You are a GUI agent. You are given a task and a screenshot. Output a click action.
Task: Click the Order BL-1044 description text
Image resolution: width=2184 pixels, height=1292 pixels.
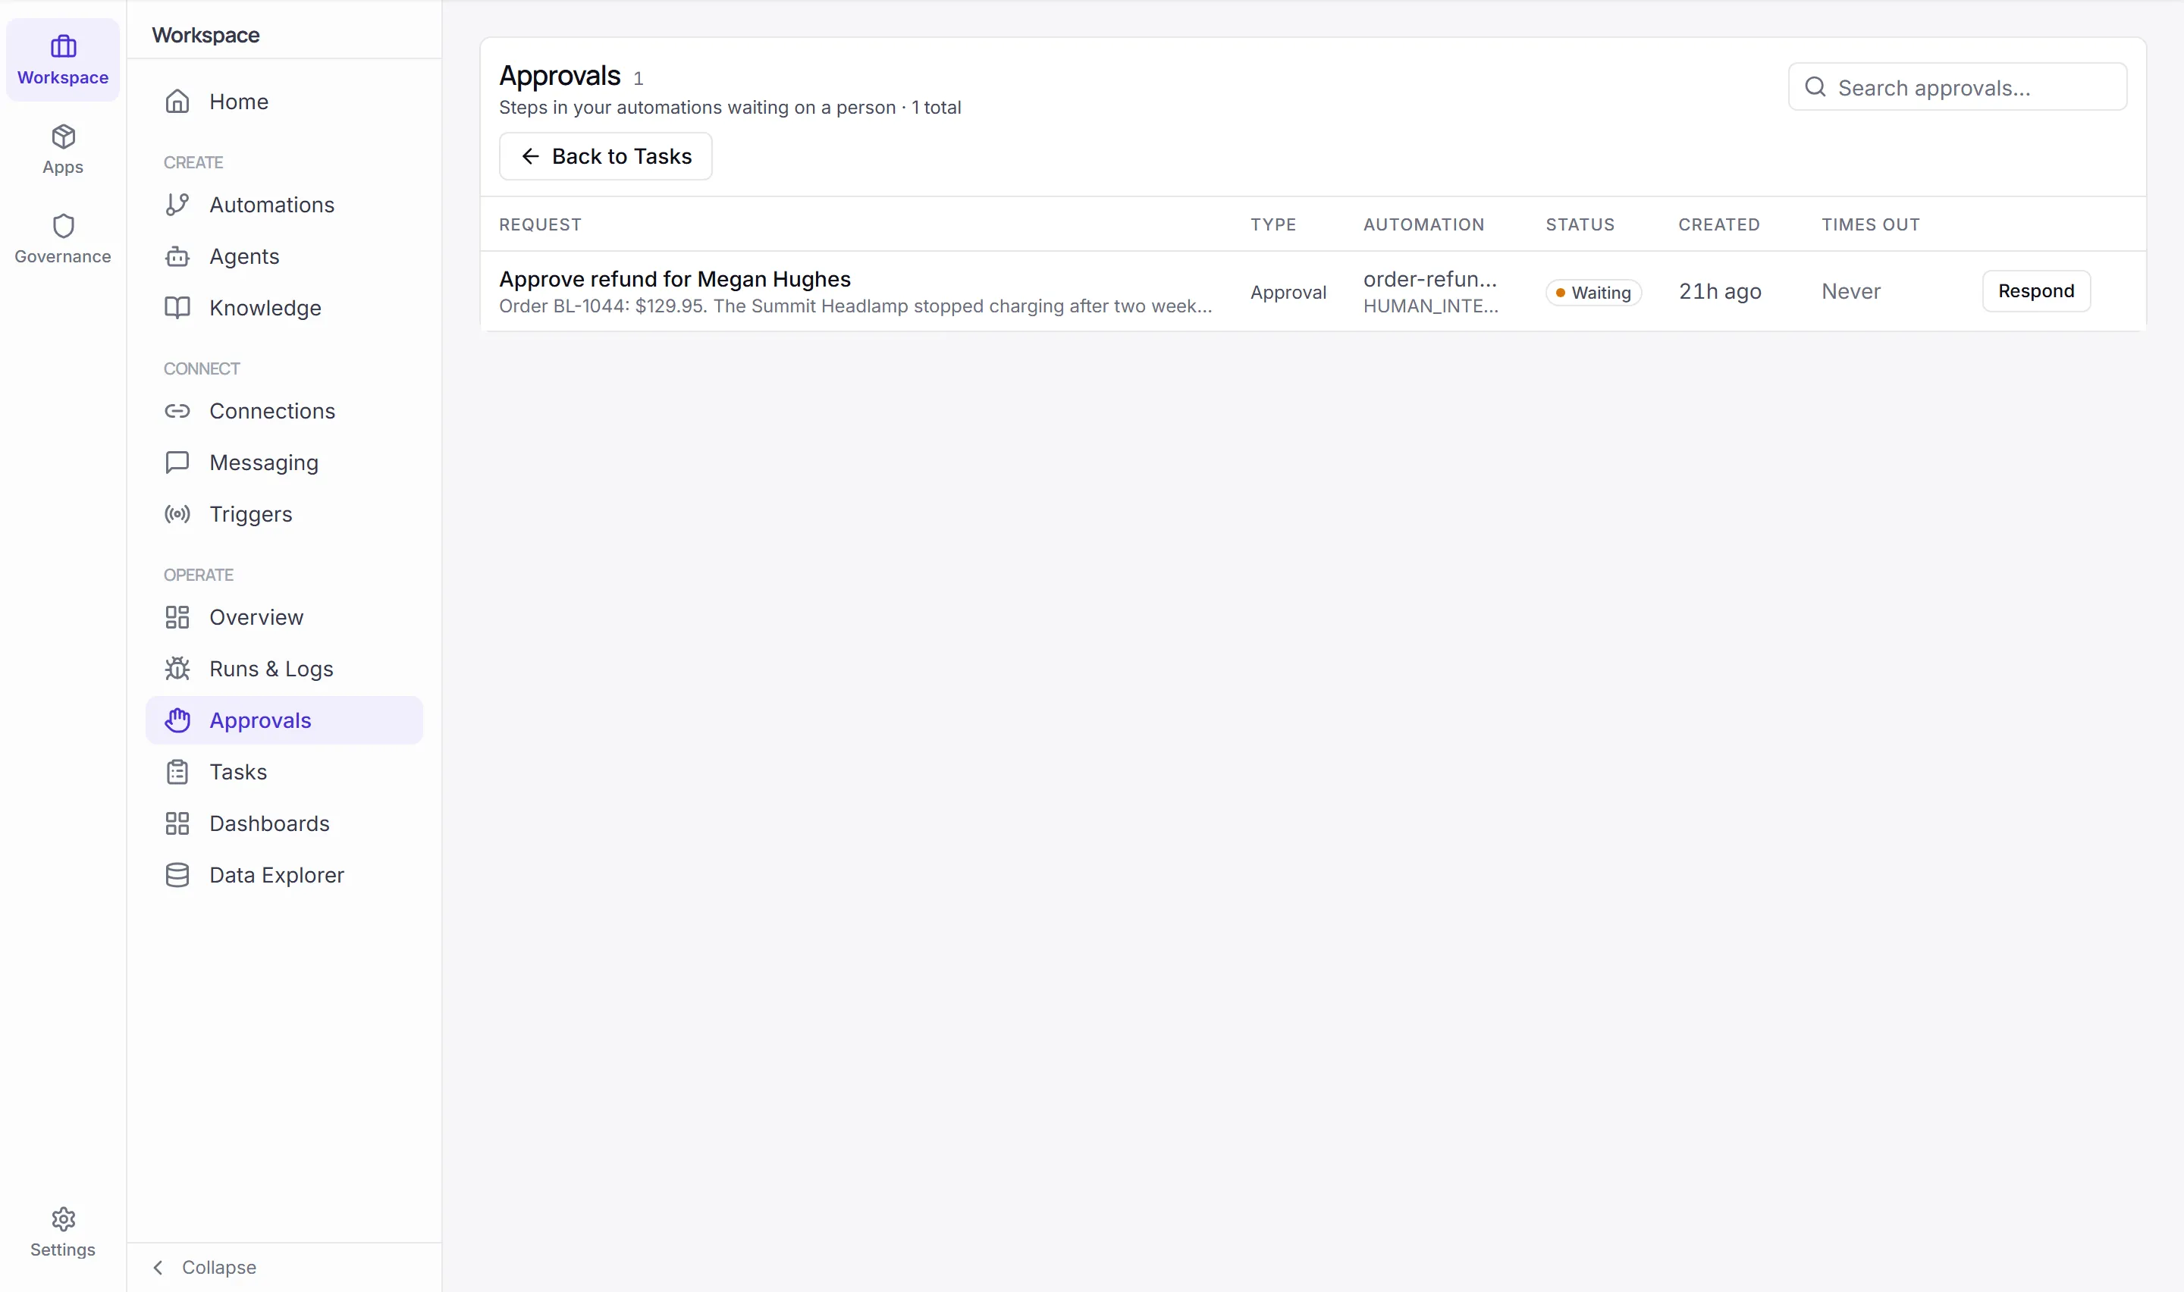(x=855, y=306)
